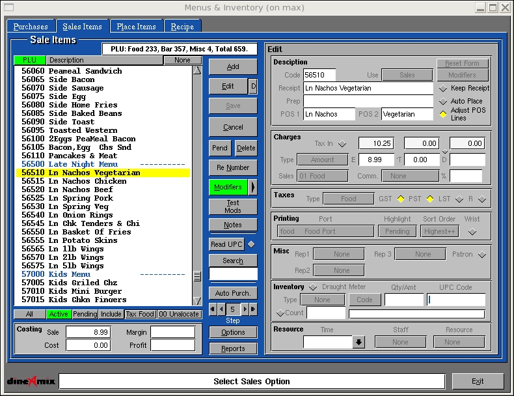This screenshot has height=396, width=514.
Task: Open Sales 01 Food category selector
Action: [322, 176]
